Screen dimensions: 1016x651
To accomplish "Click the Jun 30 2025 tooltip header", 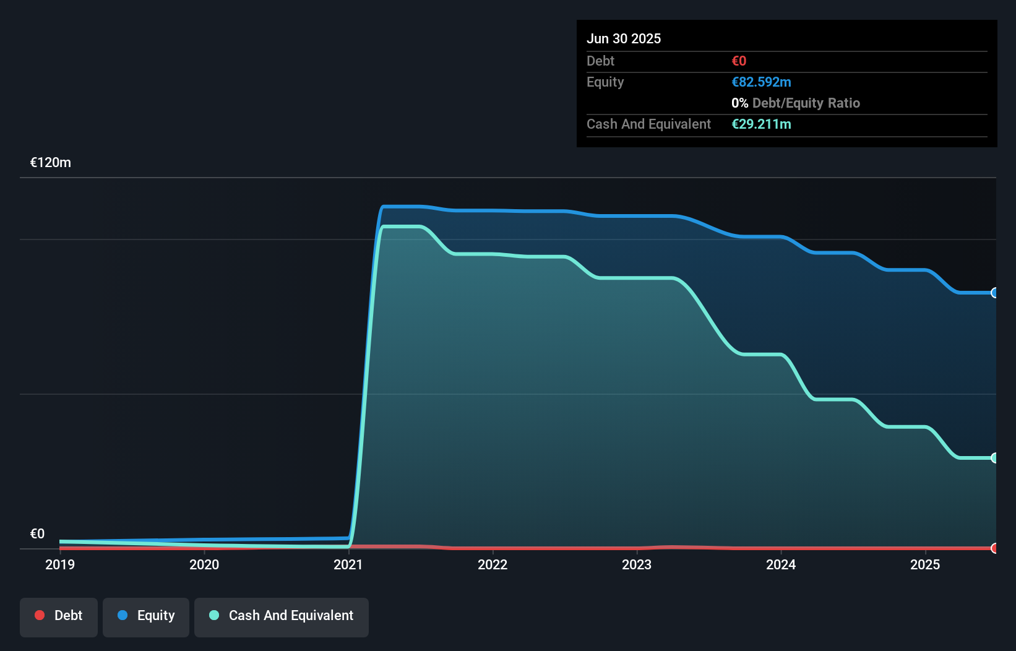I will [624, 38].
